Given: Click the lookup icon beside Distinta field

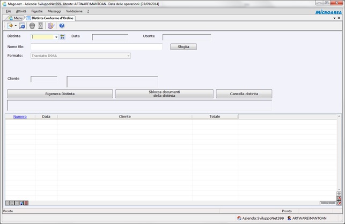Looking at the screenshot, I should (x=62, y=37).
